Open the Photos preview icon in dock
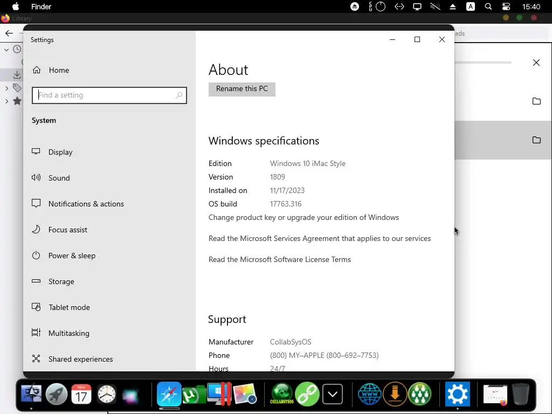 pos(244,394)
